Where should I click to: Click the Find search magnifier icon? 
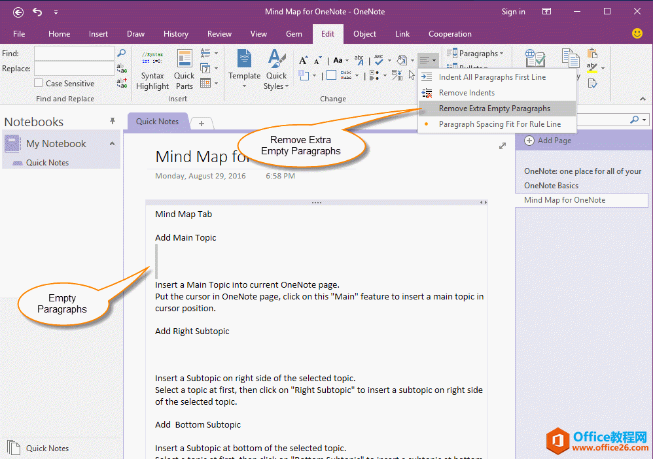tap(122, 53)
